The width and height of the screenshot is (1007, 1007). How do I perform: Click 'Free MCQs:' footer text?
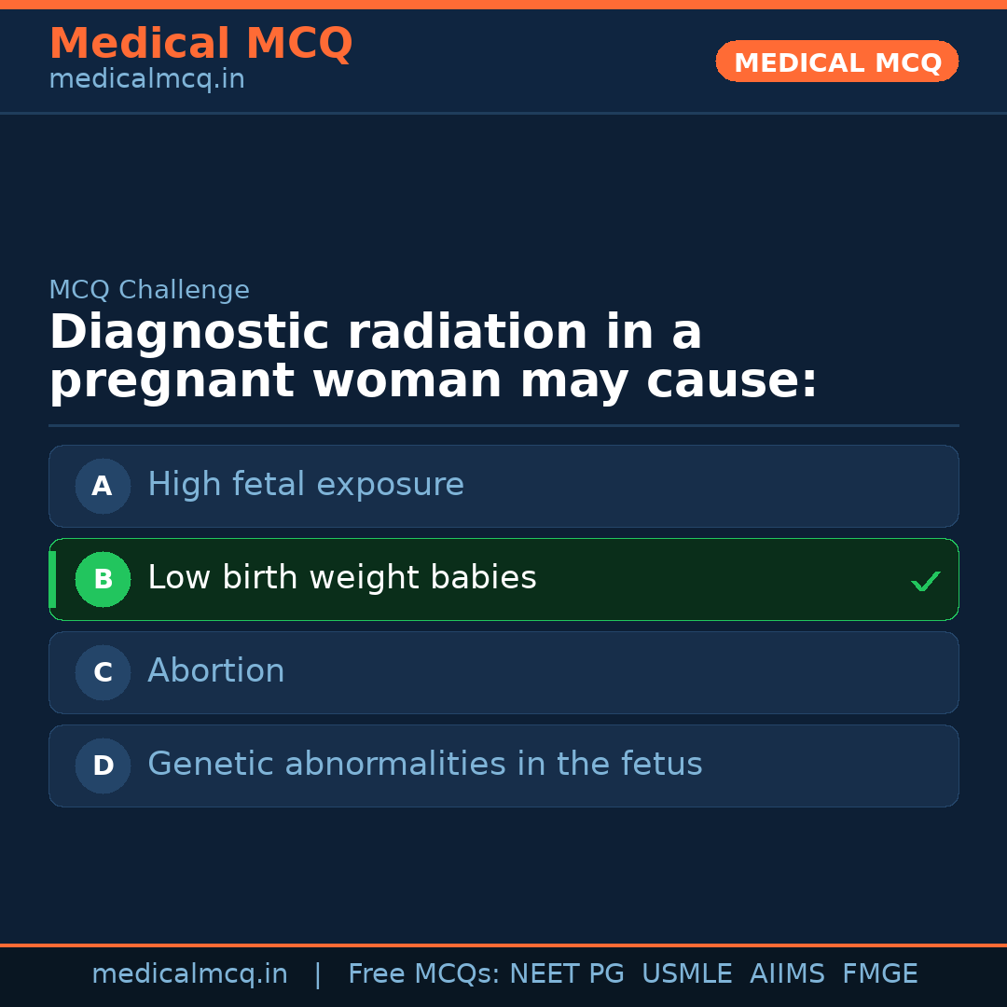[x=423, y=974]
